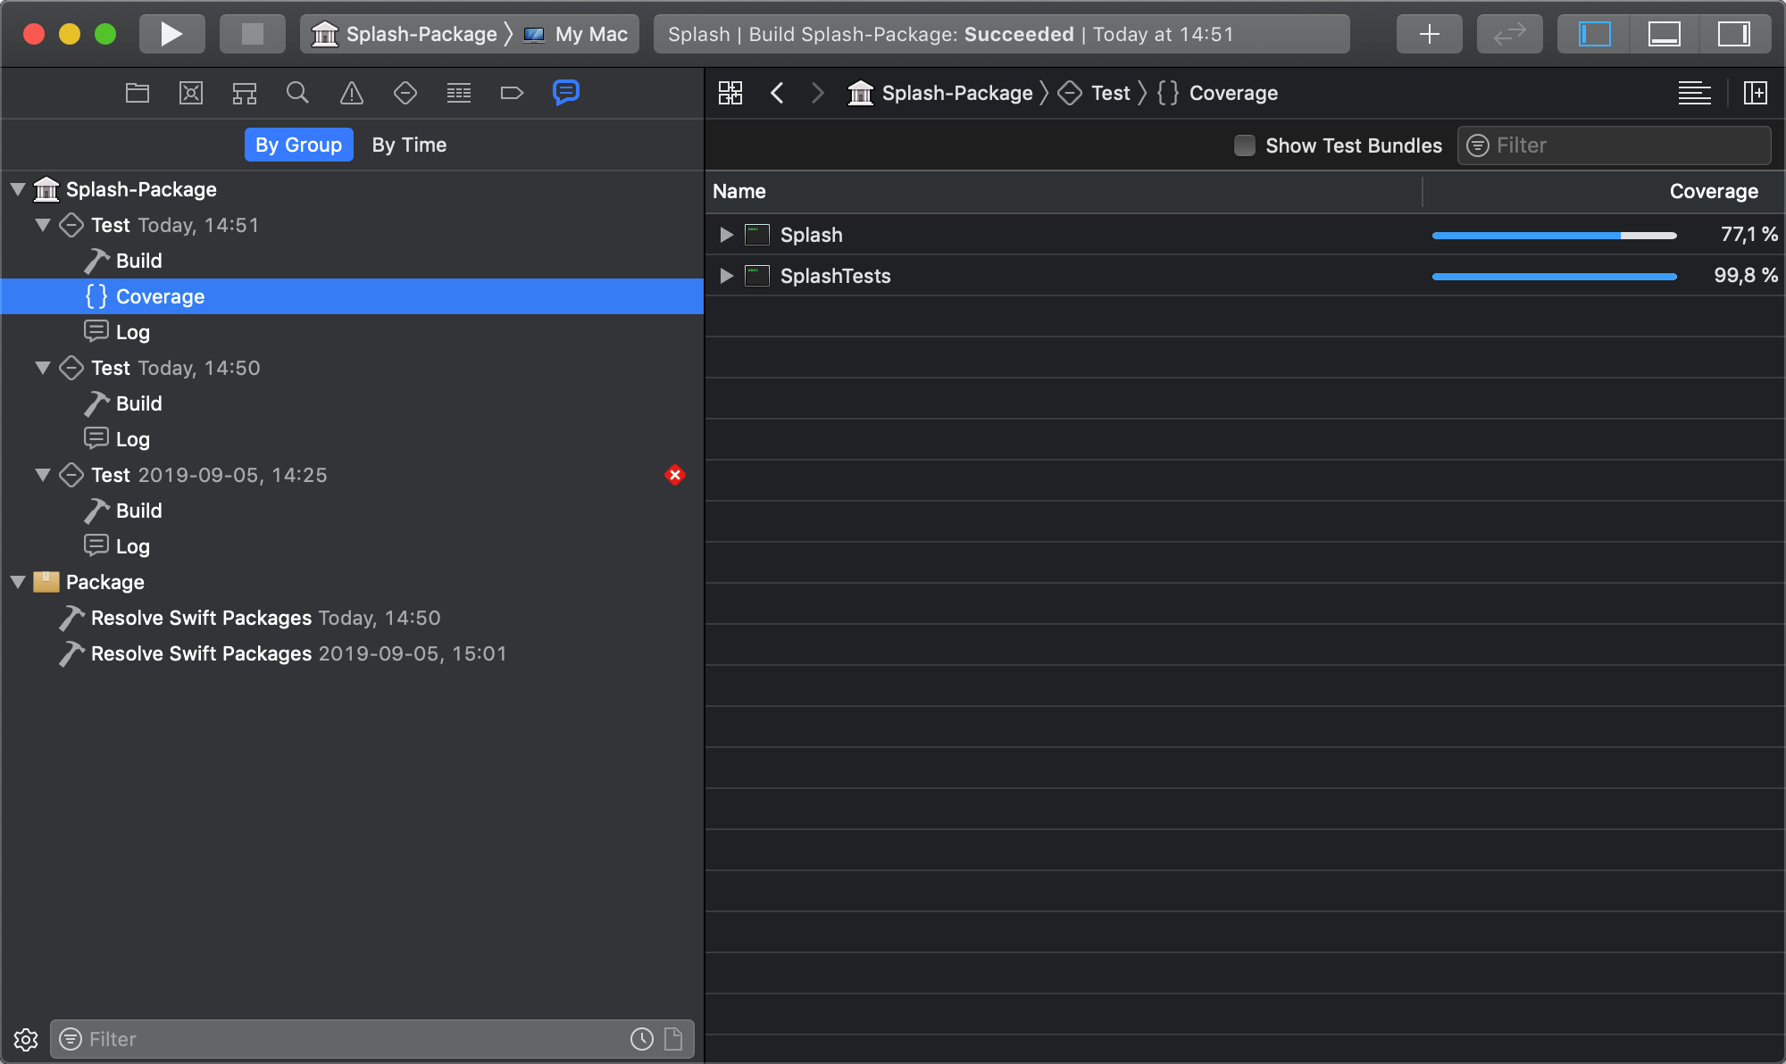Expand the SplashTests coverage row

coord(726,275)
